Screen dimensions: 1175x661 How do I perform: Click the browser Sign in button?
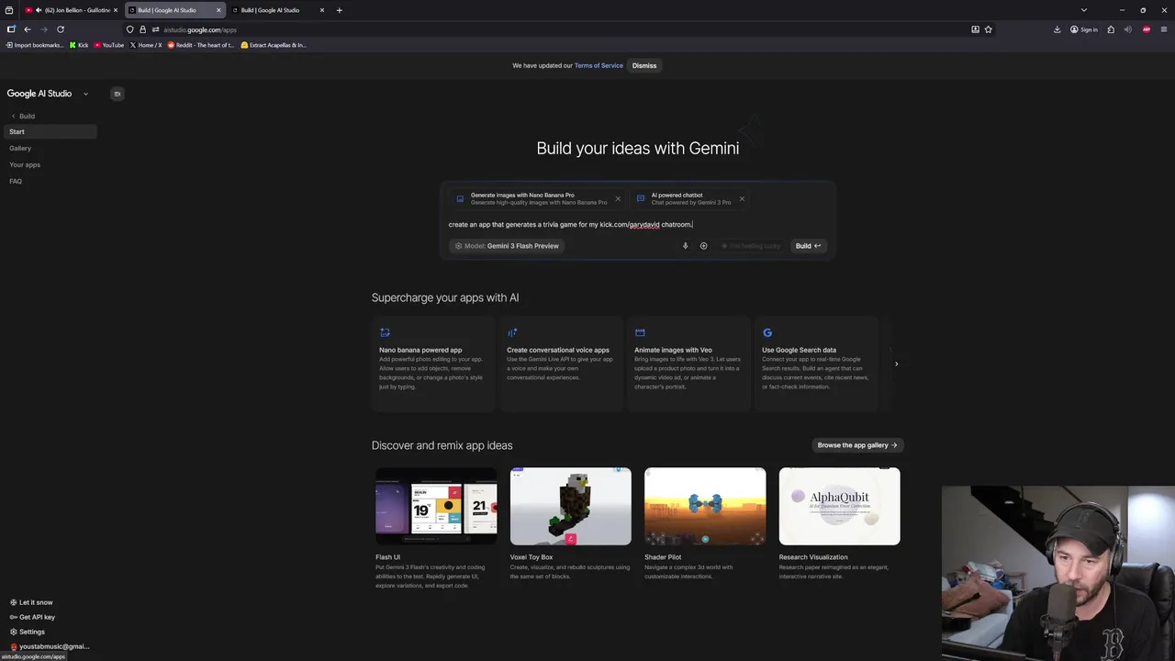coord(1084,29)
